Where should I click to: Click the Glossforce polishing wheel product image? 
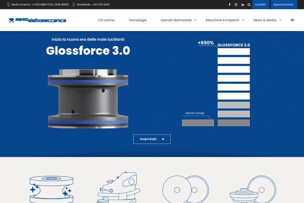(88, 98)
